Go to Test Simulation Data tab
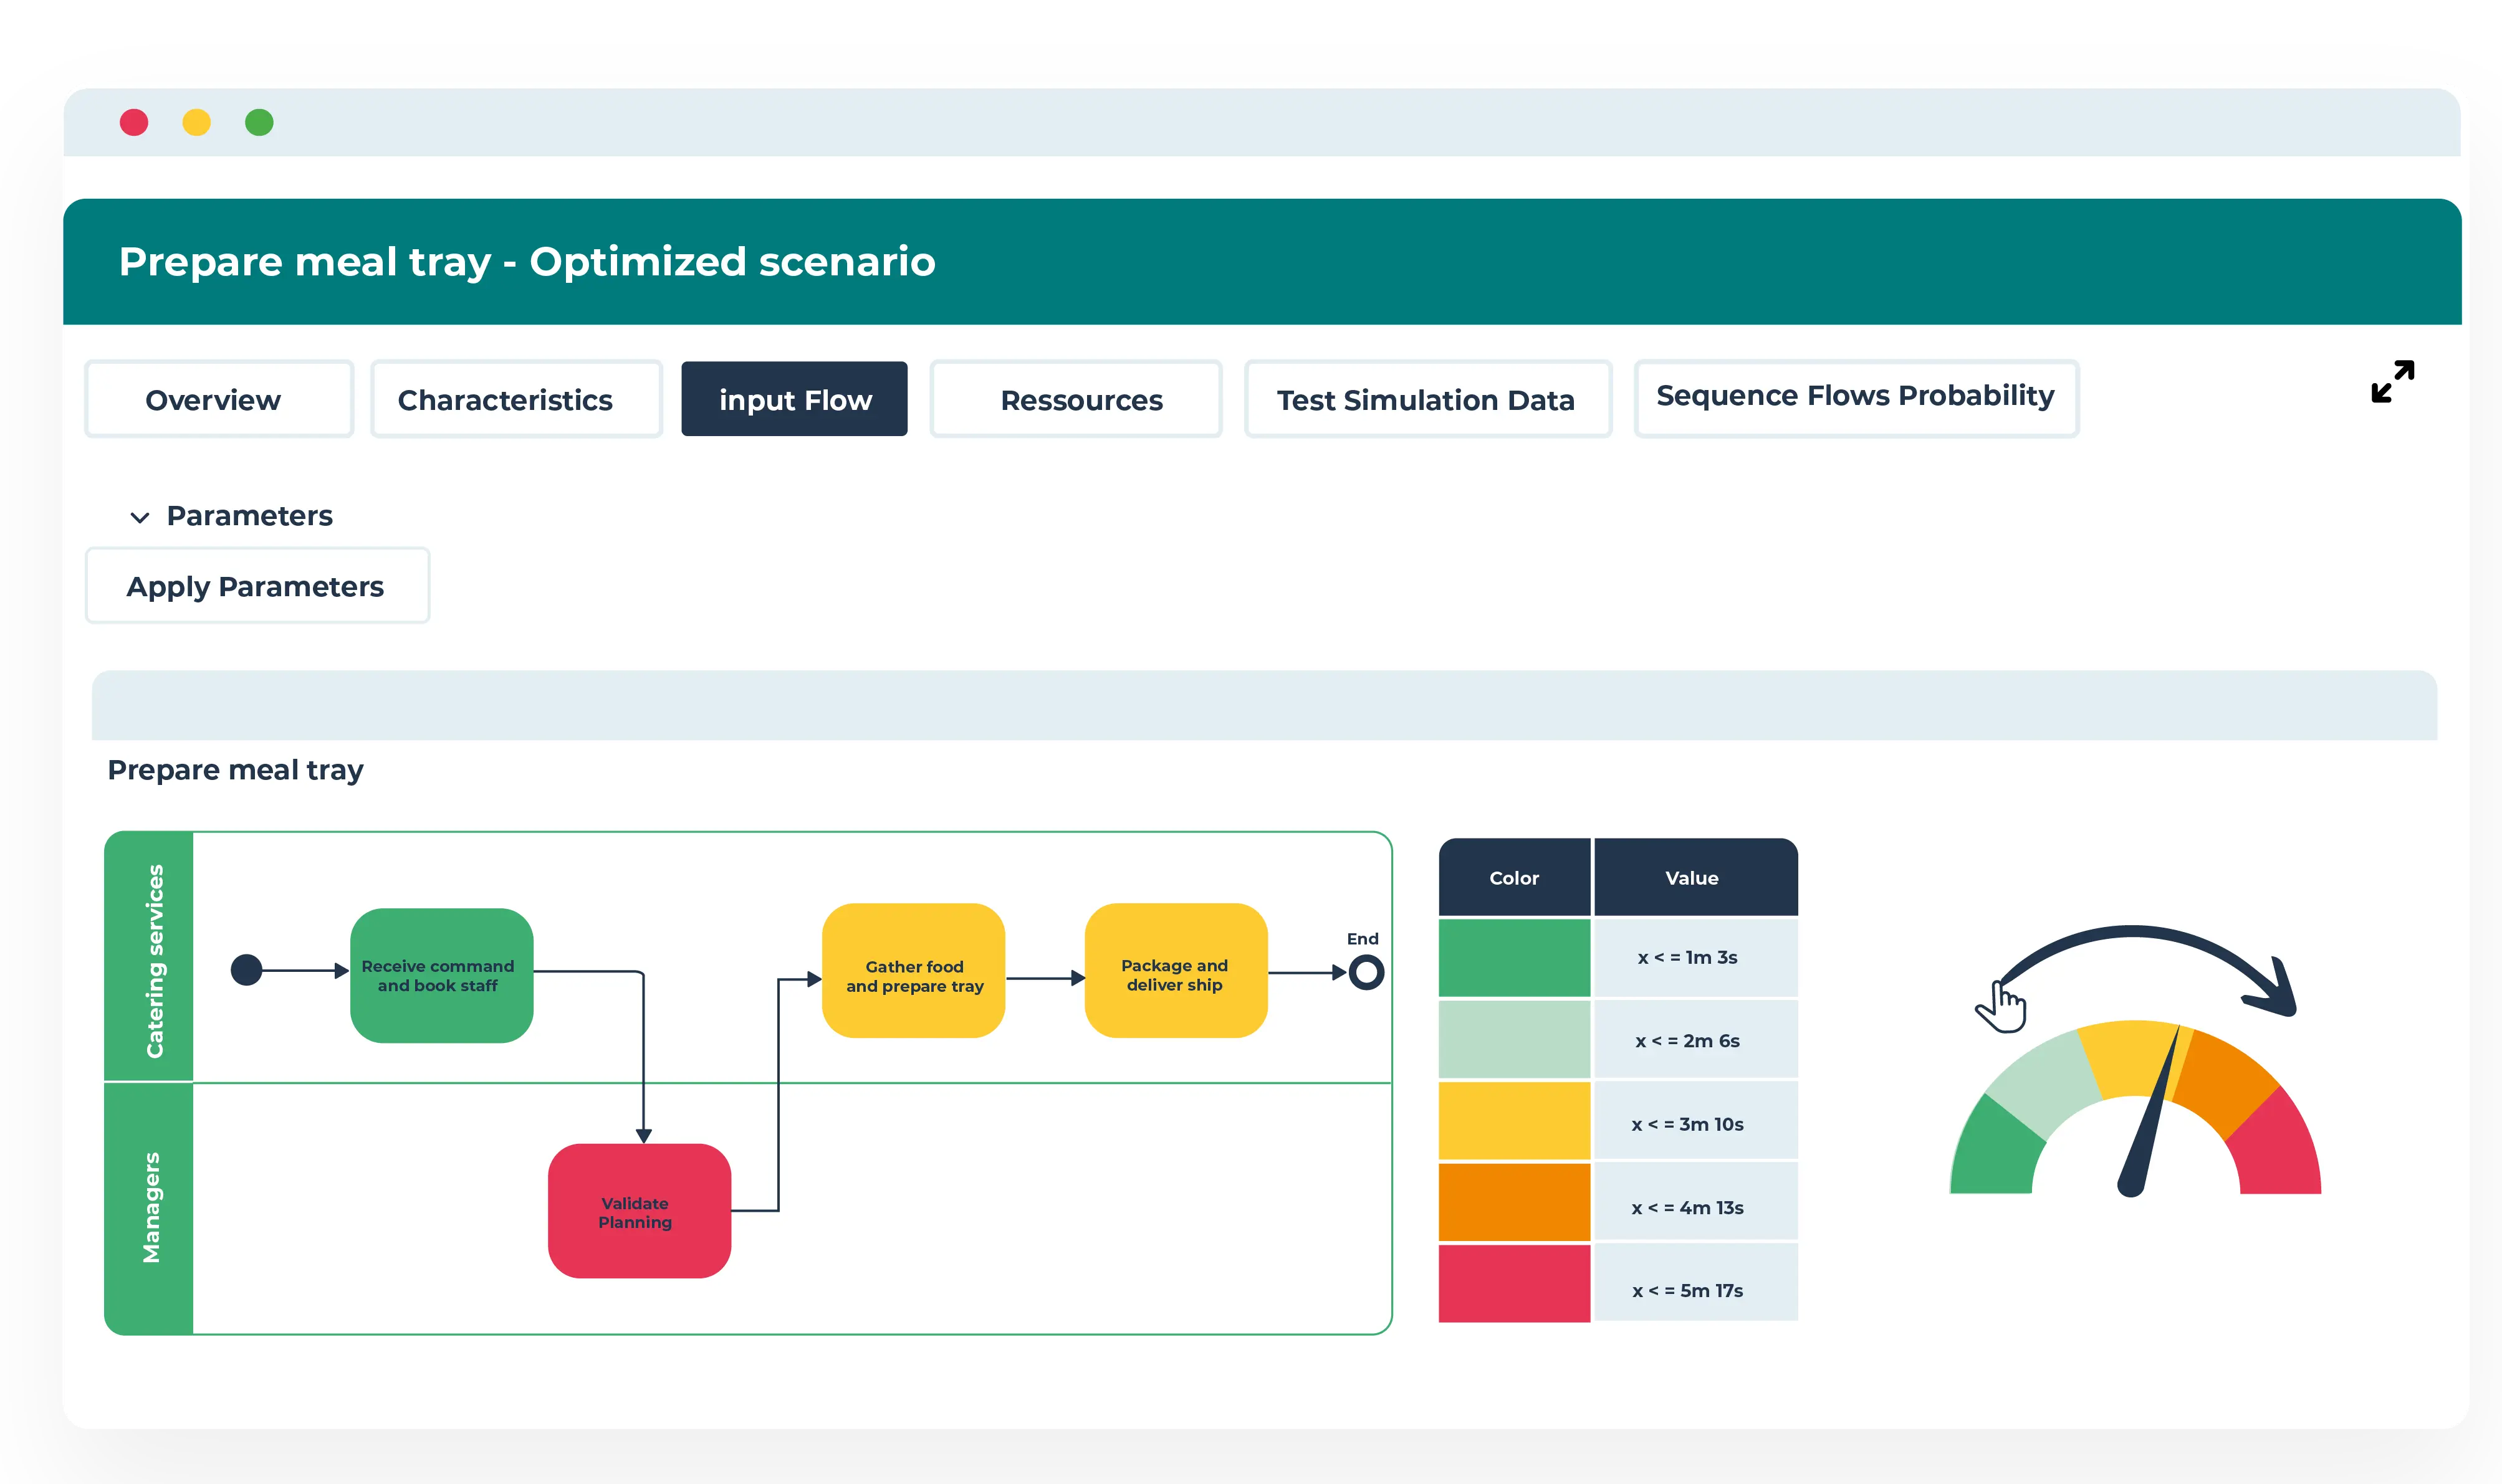This screenshot has width=2502, height=1484. tap(1427, 399)
